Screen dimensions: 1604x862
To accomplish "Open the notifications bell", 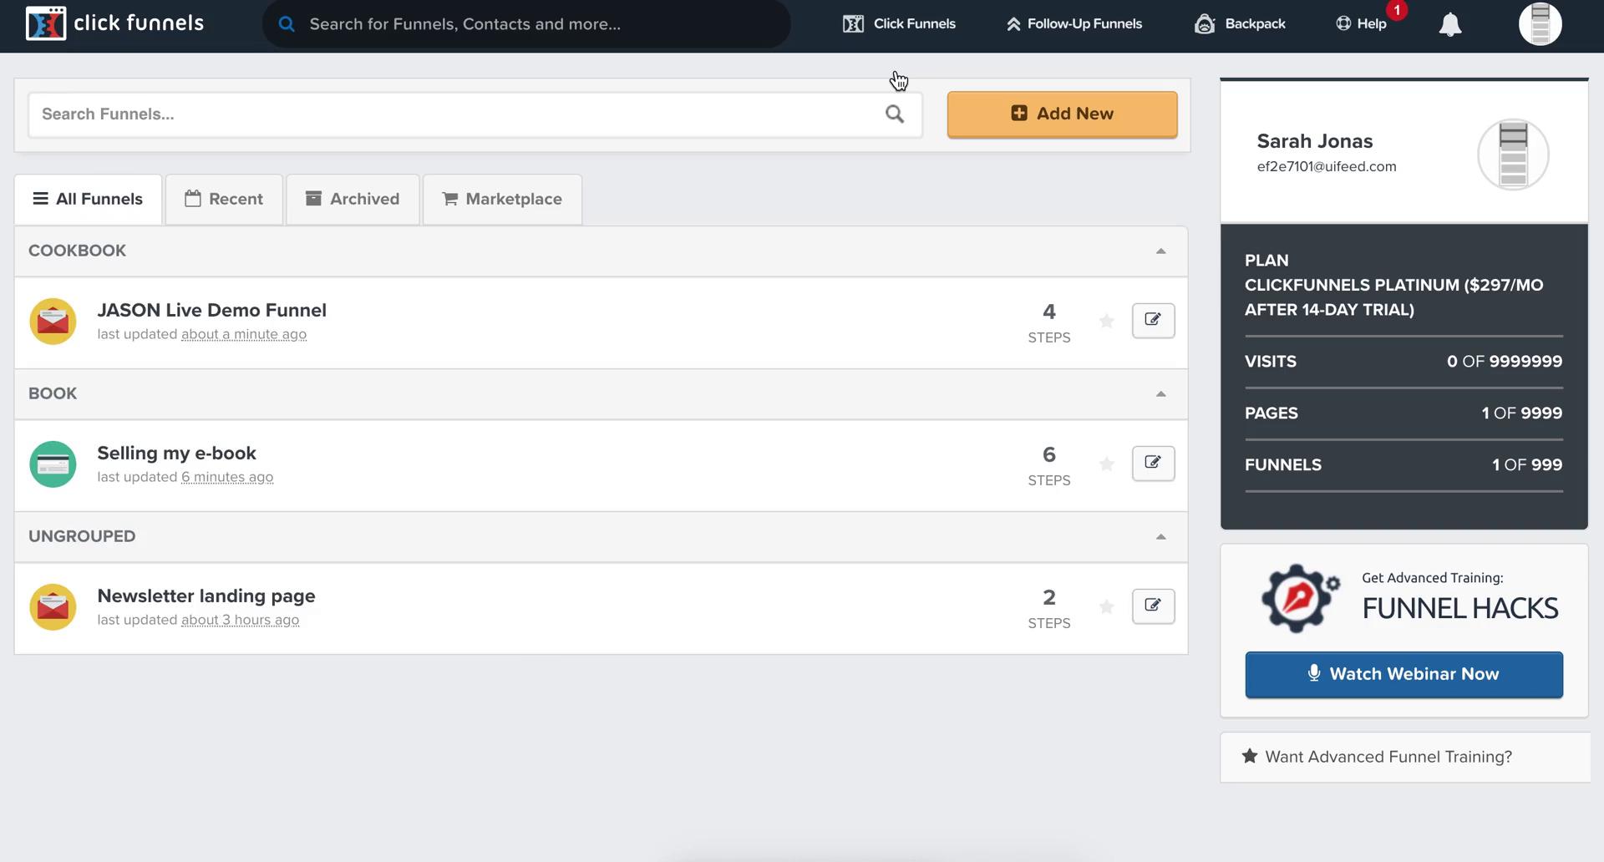I will [x=1450, y=24].
